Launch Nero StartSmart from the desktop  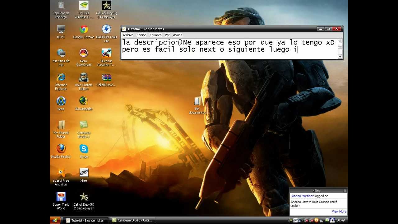tap(84, 58)
